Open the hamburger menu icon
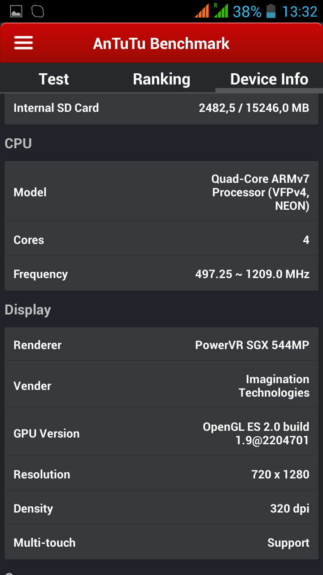 point(23,43)
